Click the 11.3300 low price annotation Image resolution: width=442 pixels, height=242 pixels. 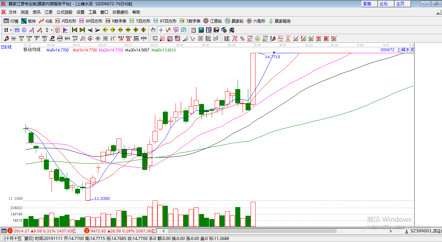click(102, 198)
